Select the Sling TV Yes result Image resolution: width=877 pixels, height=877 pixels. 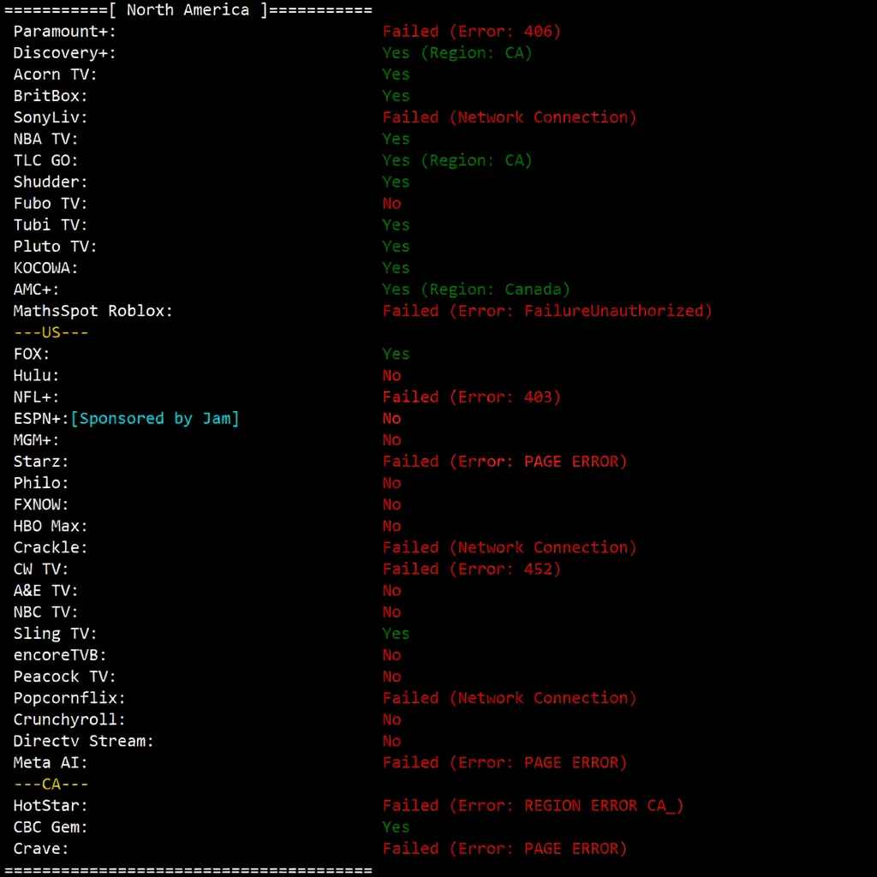395,633
